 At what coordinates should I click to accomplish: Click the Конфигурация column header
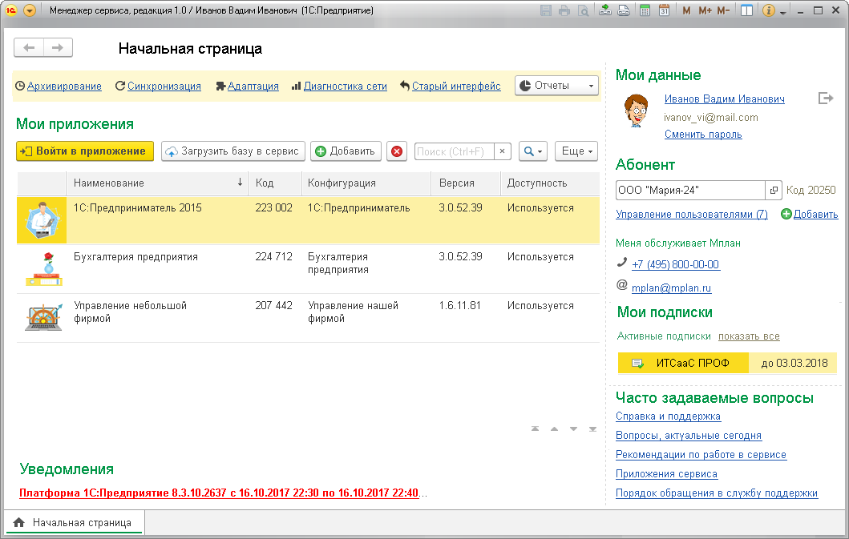click(366, 183)
